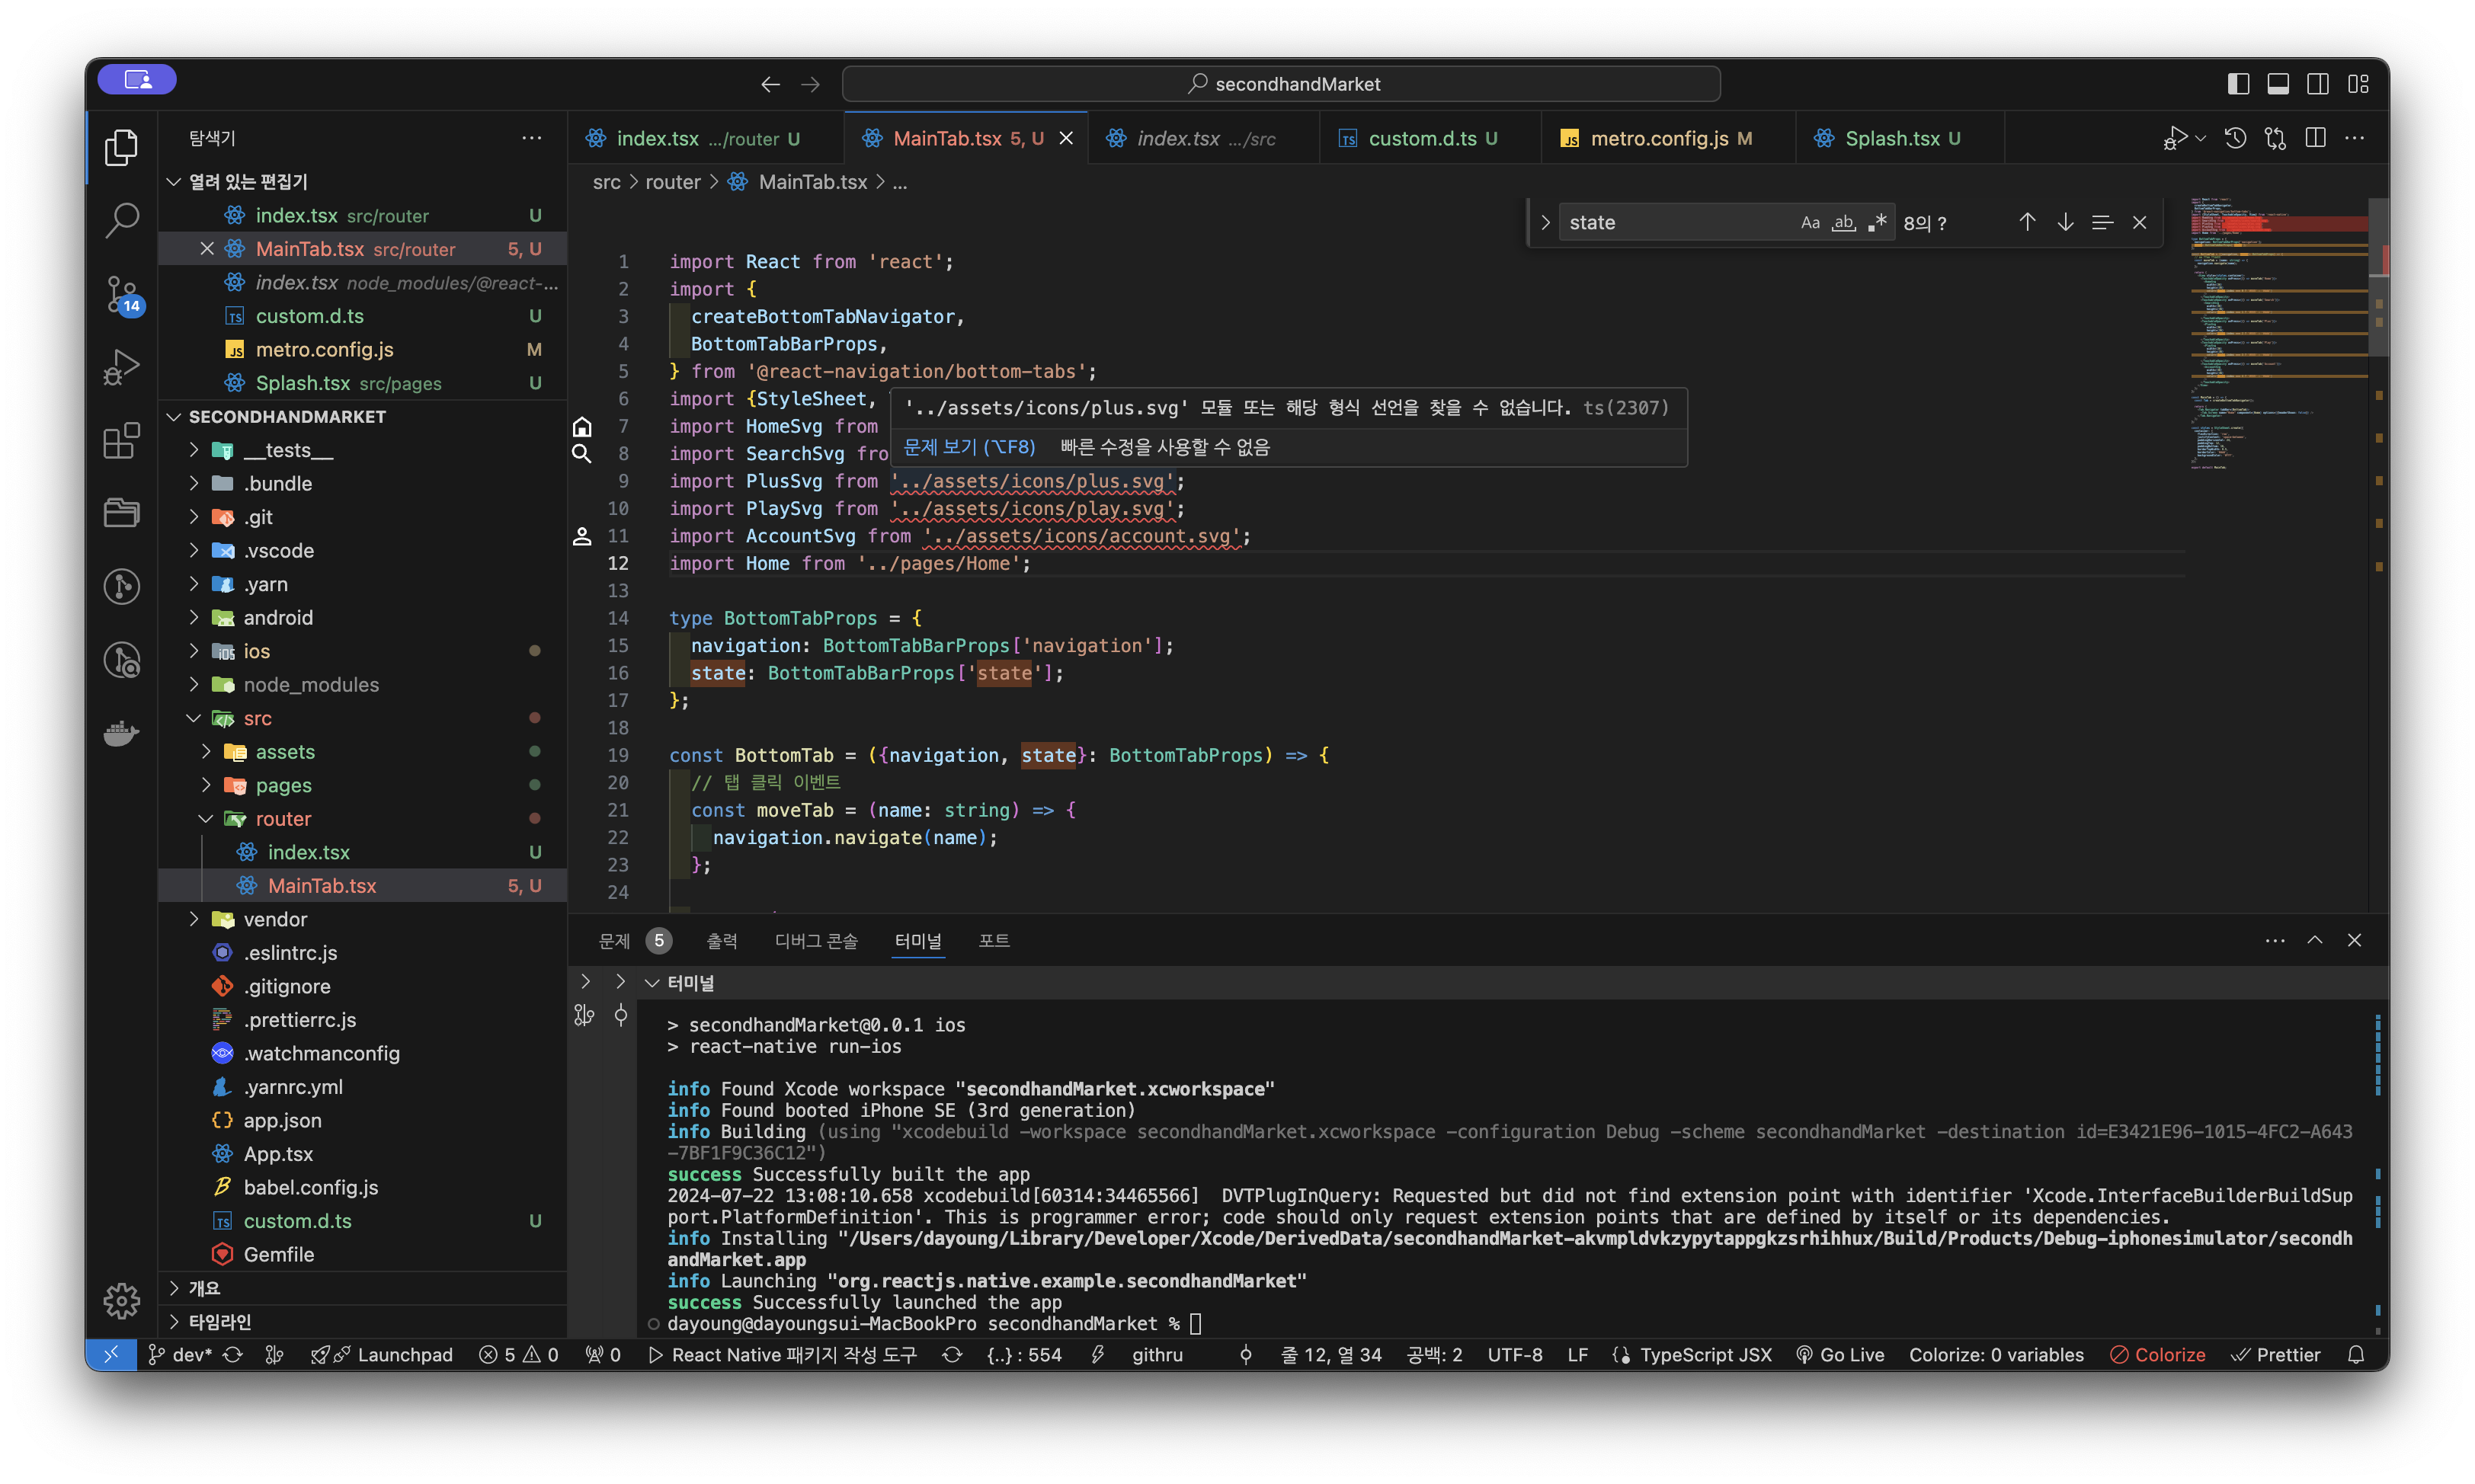Open the Extensions view in the activity bar
Screen dimensions: 2475x1484
click(122, 440)
